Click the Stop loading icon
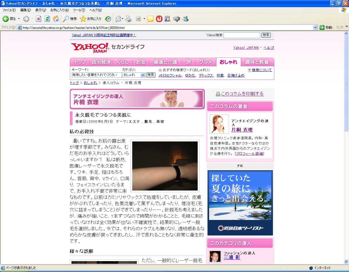Screen dimensions: 349x272 click(x=38, y=19)
